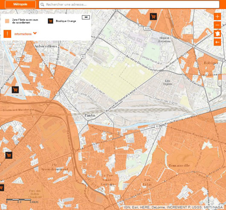The image size is (226, 210).
Task: Click the Romainville map label
Action: click(179, 165)
